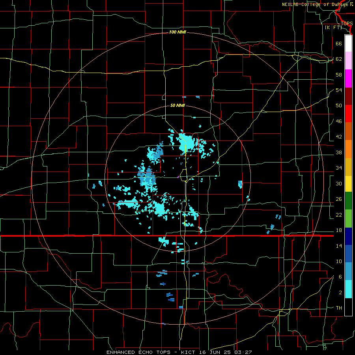The image size is (355, 355).
Task: Click the '54' legend value
Action: tap(339, 90)
